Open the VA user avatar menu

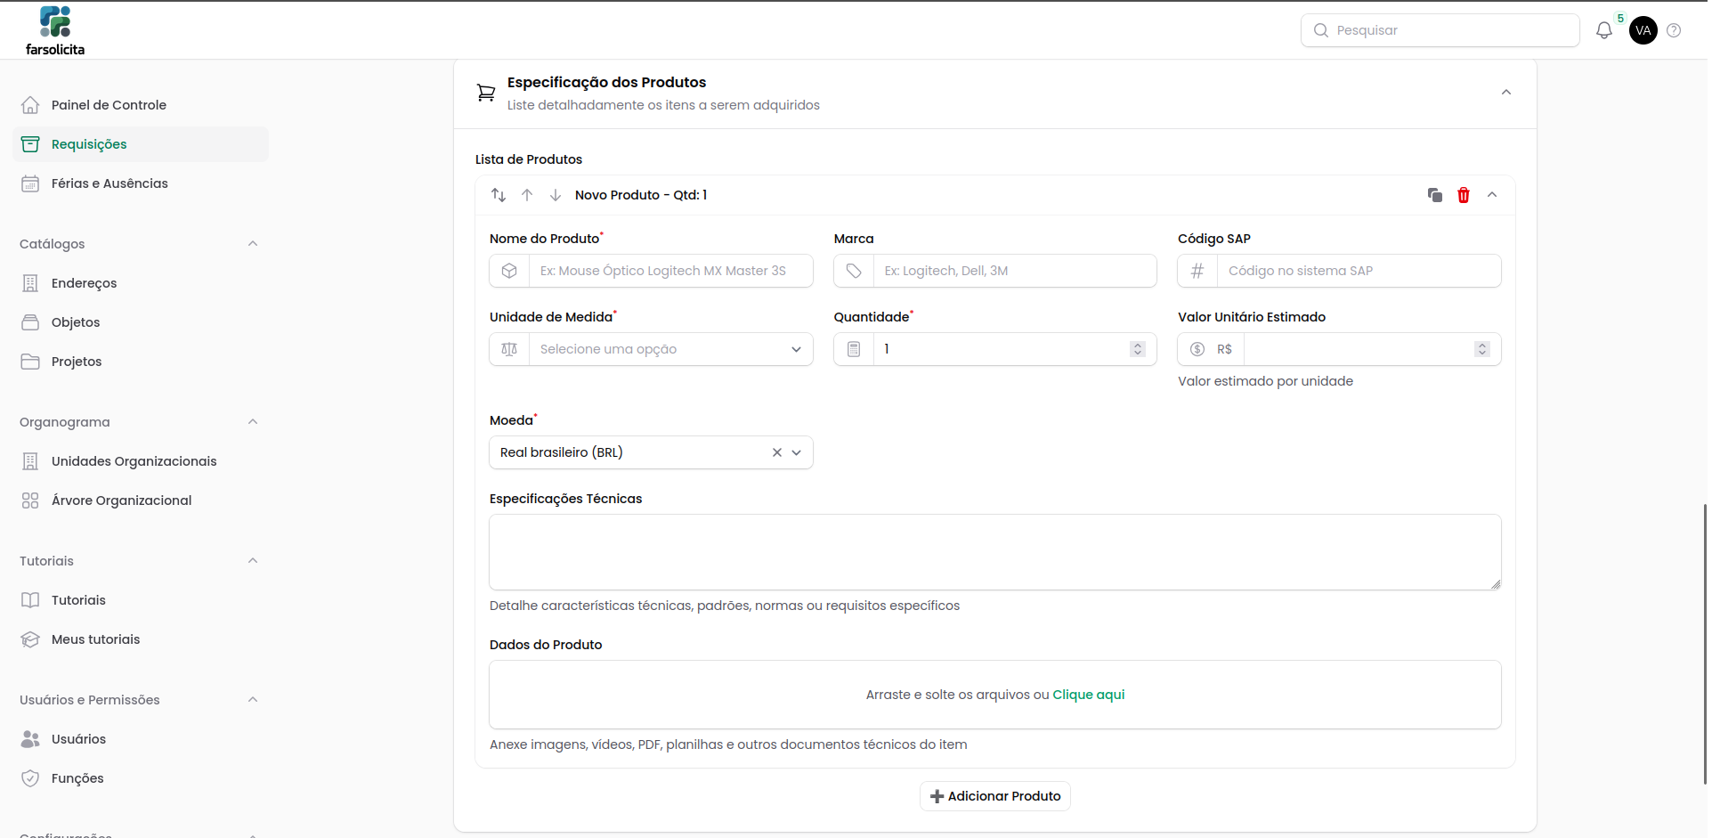1643,30
